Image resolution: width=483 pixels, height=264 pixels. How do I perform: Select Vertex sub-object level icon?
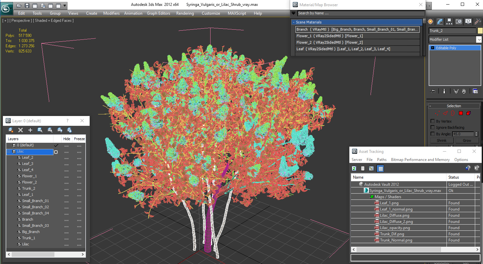[437, 113]
